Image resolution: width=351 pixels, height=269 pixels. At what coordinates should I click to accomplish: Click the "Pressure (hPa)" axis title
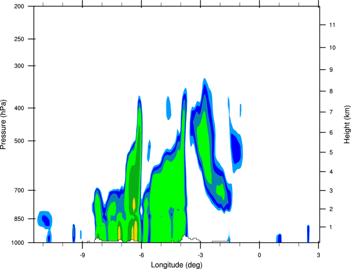point(3,125)
